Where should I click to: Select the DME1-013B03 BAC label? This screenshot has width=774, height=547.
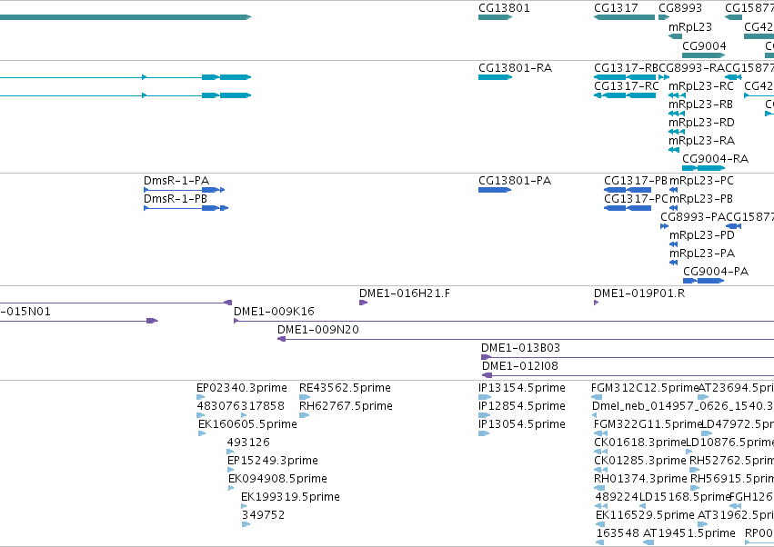click(x=521, y=348)
